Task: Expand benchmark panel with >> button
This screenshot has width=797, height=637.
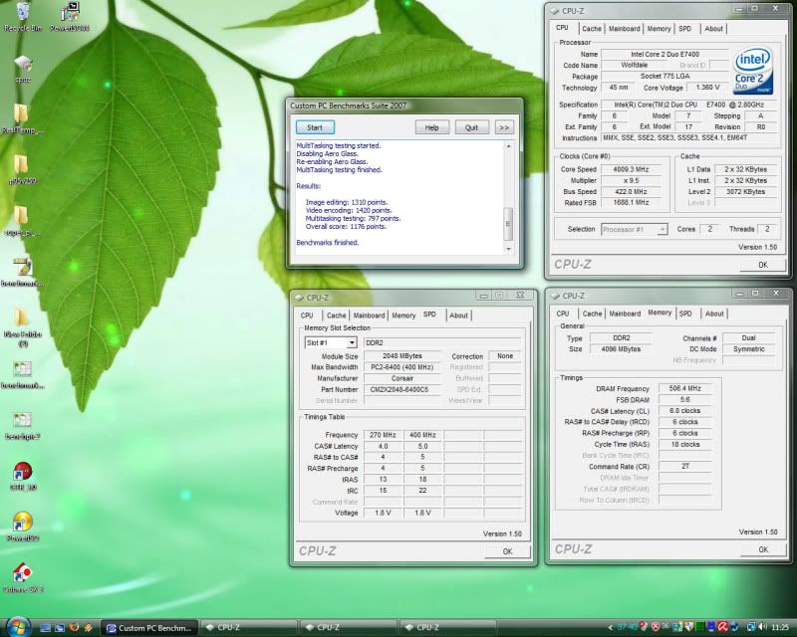Action: (503, 127)
